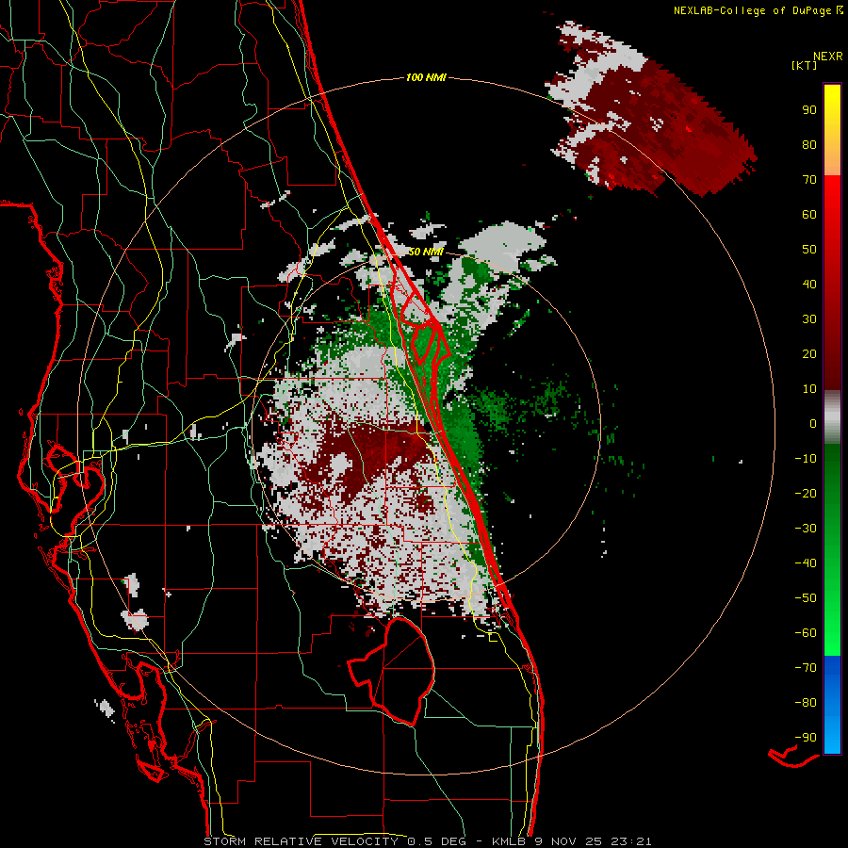Click the red-outlined lake south of the radar echoes
This screenshot has height=848, width=848.
(395, 671)
